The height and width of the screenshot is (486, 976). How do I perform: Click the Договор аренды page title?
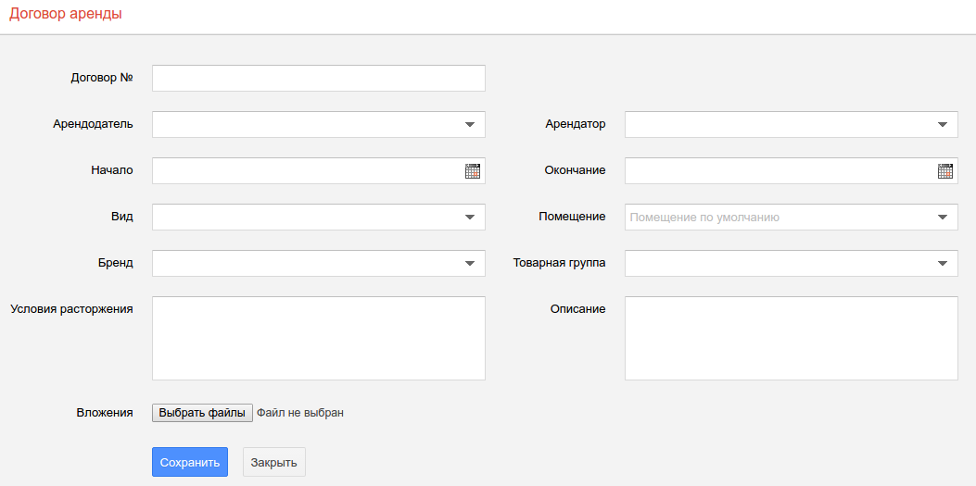click(65, 15)
